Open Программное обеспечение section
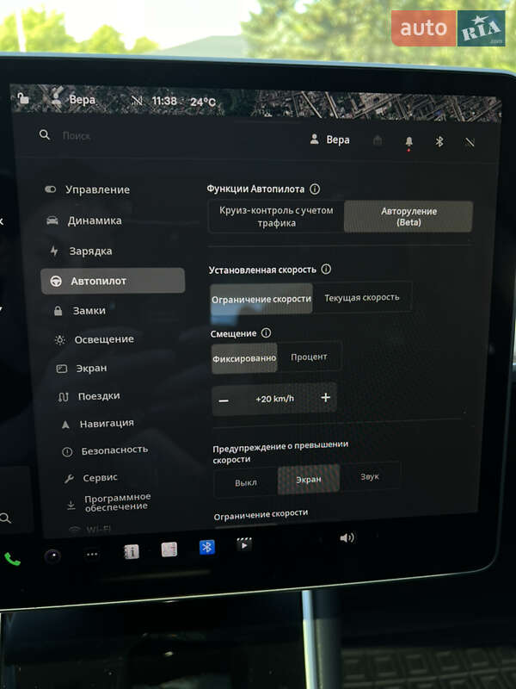 point(109,502)
